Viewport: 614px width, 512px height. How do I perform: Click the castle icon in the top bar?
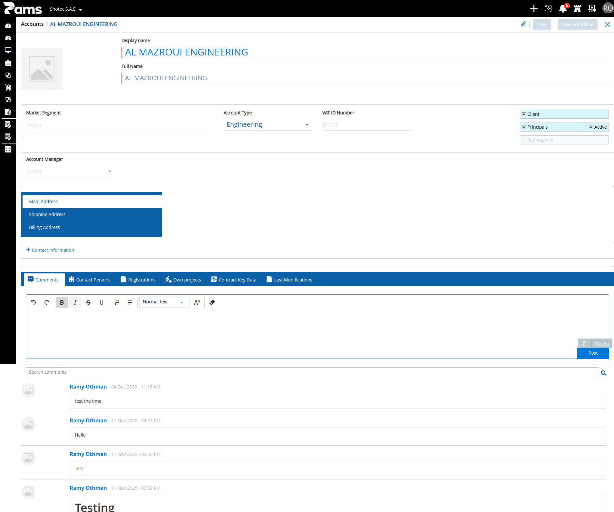click(577, 9)
